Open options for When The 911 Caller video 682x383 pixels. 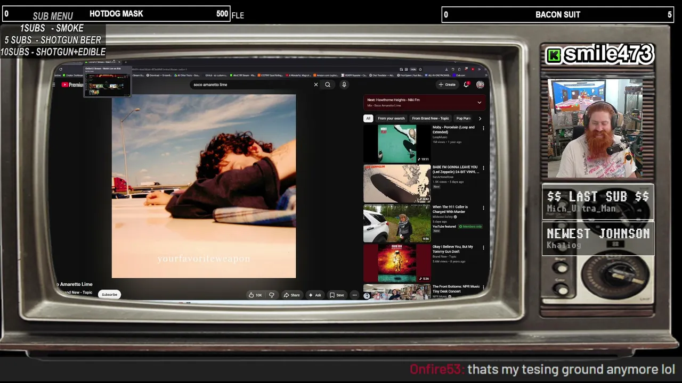pyautogui.click(x=483, y=208)
